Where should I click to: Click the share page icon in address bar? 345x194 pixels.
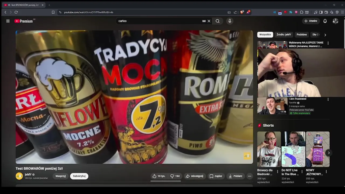point(235,12)
